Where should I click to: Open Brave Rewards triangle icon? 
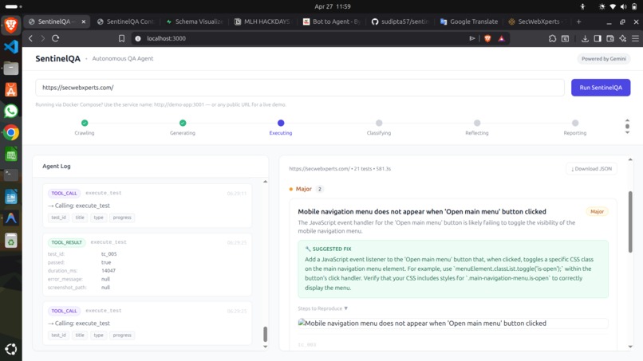click(x=501, y=38)
